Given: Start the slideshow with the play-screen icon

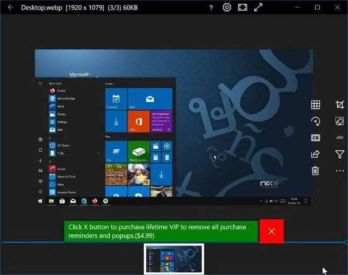Looking at the screenshot, I should tap(315, 137).
